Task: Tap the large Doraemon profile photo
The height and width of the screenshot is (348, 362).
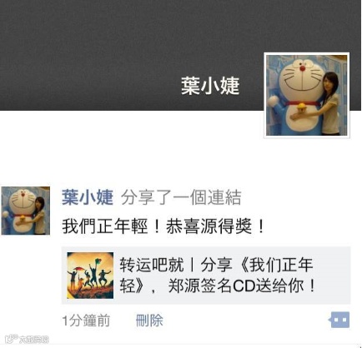Action: [x=307, y=95]
